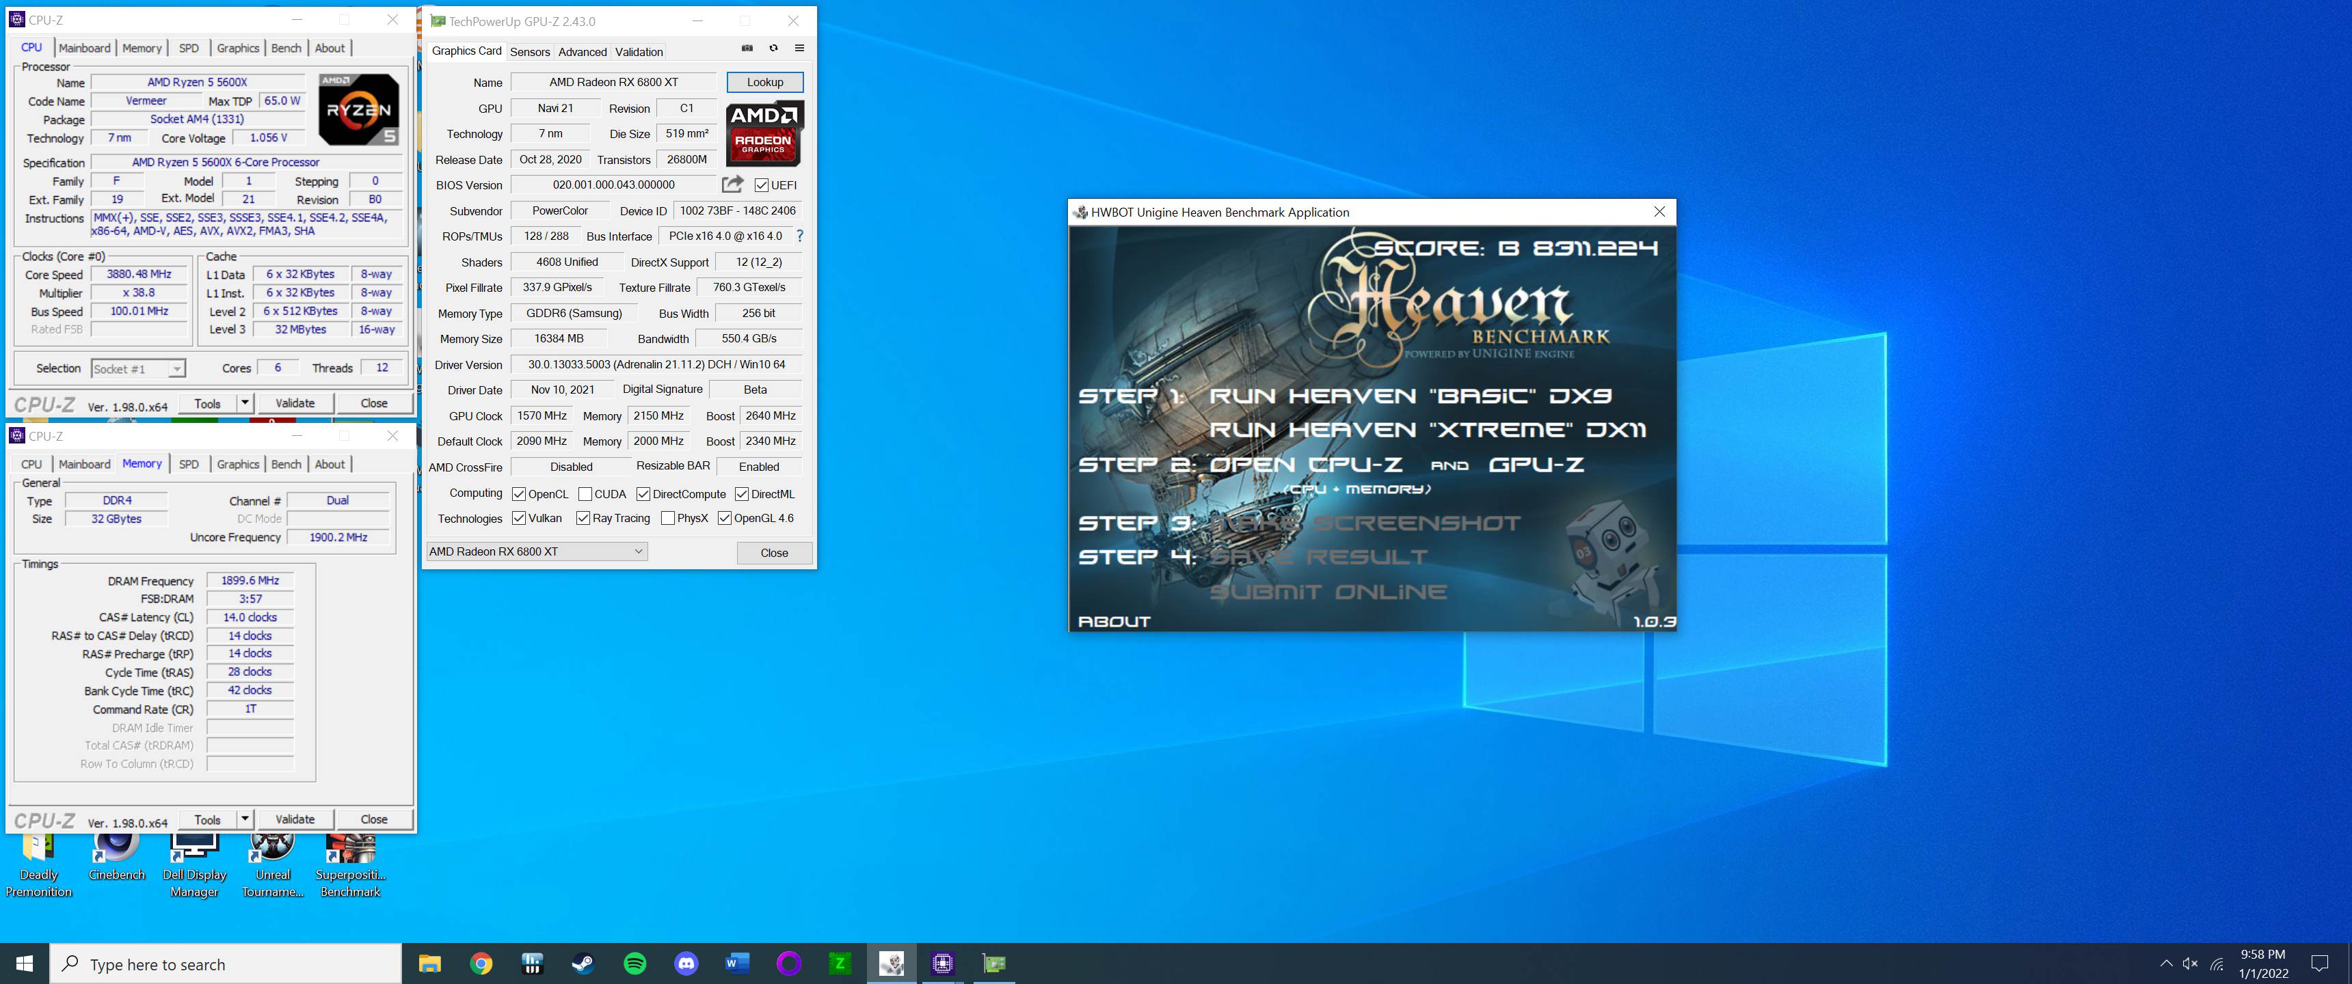Click the BIOS export share icon in GPU-Z
This screenshot has width=2352, height=984.
point(732,184)
